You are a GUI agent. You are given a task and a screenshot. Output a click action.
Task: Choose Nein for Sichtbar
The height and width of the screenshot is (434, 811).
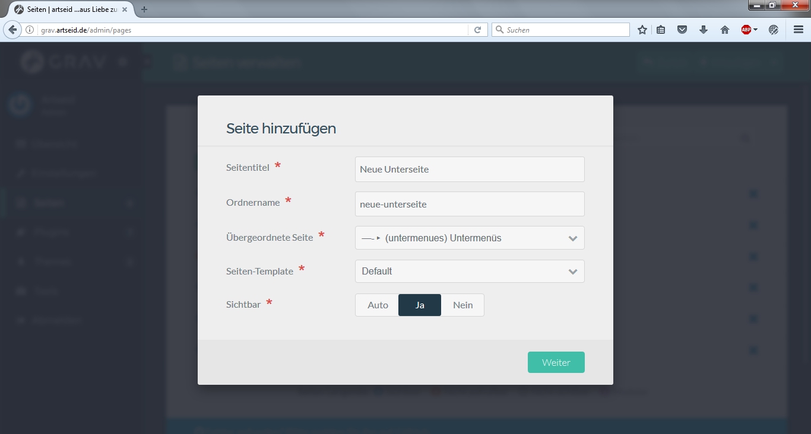coord(462,305)
